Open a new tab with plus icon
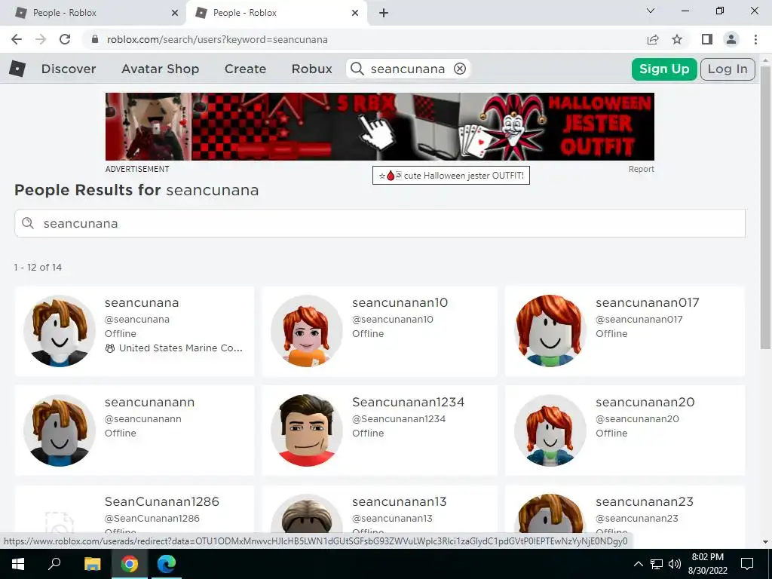 coord(384,13)
